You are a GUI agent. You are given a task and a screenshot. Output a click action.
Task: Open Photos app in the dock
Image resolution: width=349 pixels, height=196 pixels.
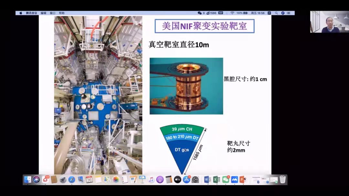(x=116, y=180)
